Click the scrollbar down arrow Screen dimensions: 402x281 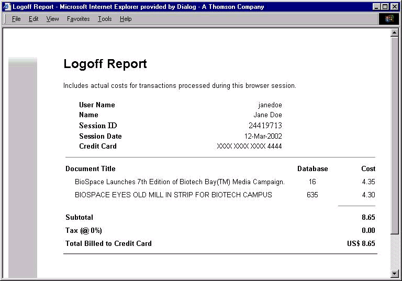[x=395, y=274]
